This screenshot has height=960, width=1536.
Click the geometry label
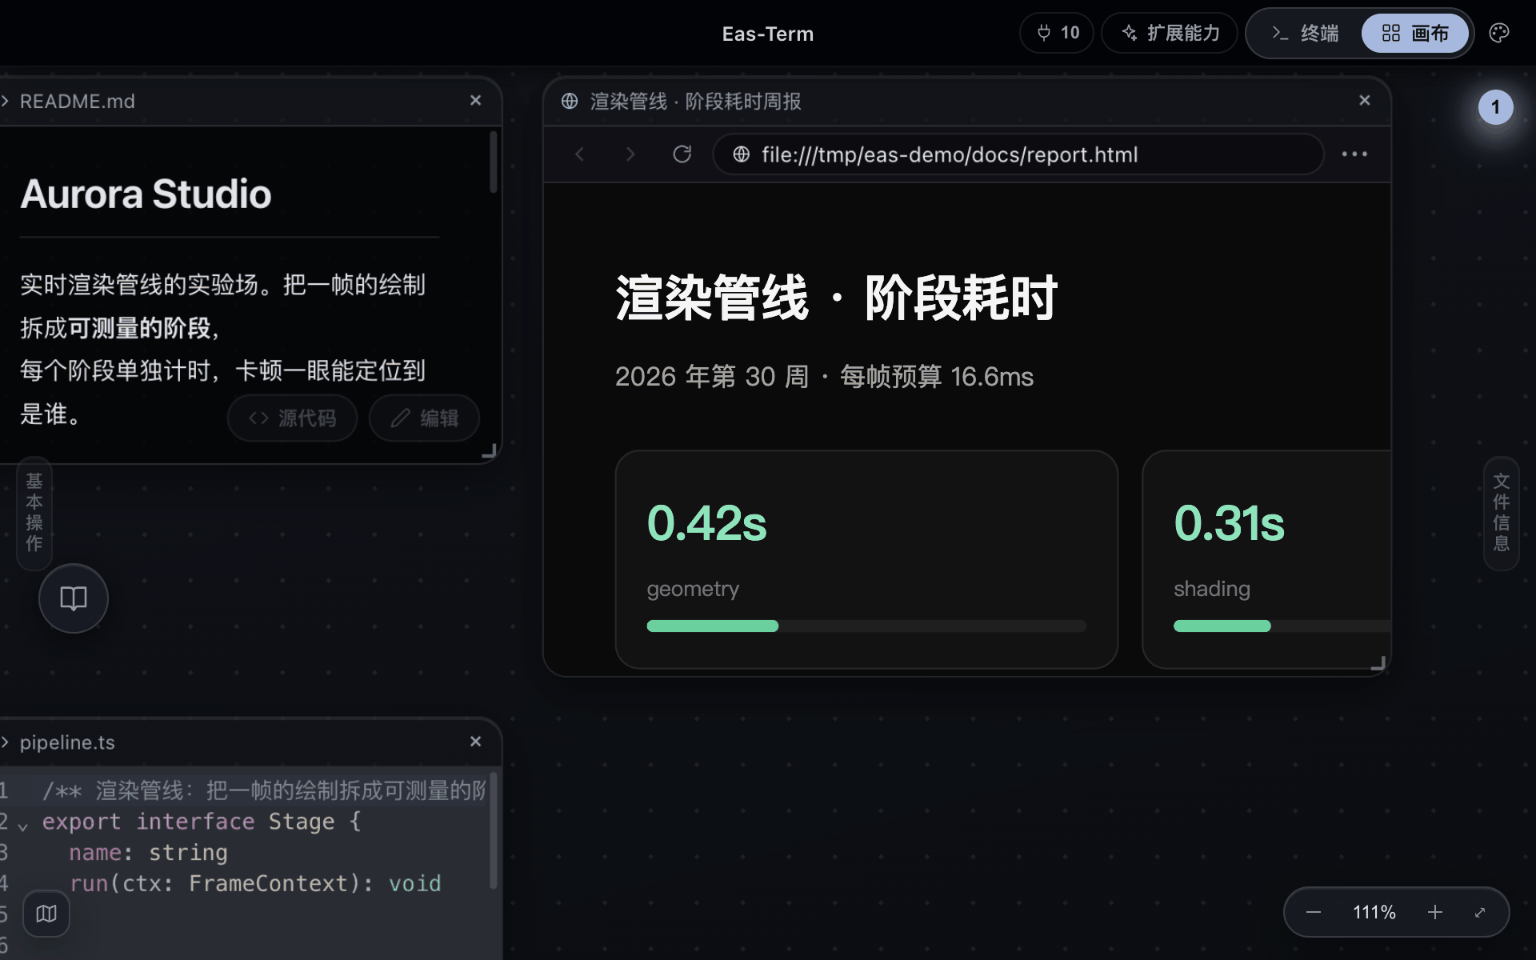click(693, 589)
